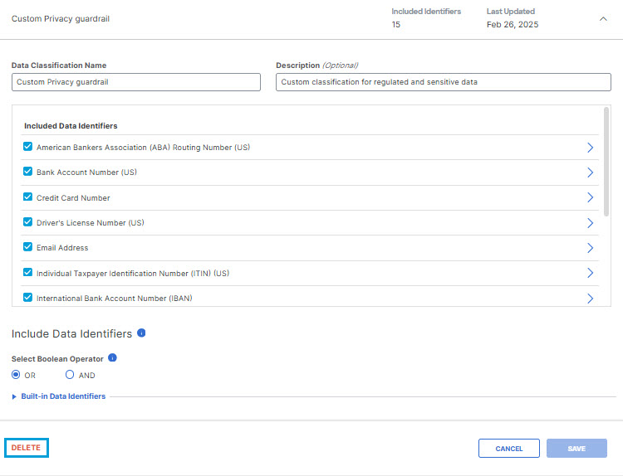
Task: Click the info icon beside Include Data Identifiers
Action: pyautogui.click(x=141, y=333)
